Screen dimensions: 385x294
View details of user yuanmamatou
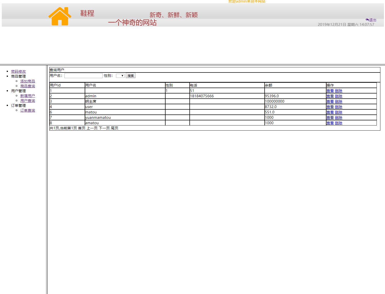(x=330, y=117)
